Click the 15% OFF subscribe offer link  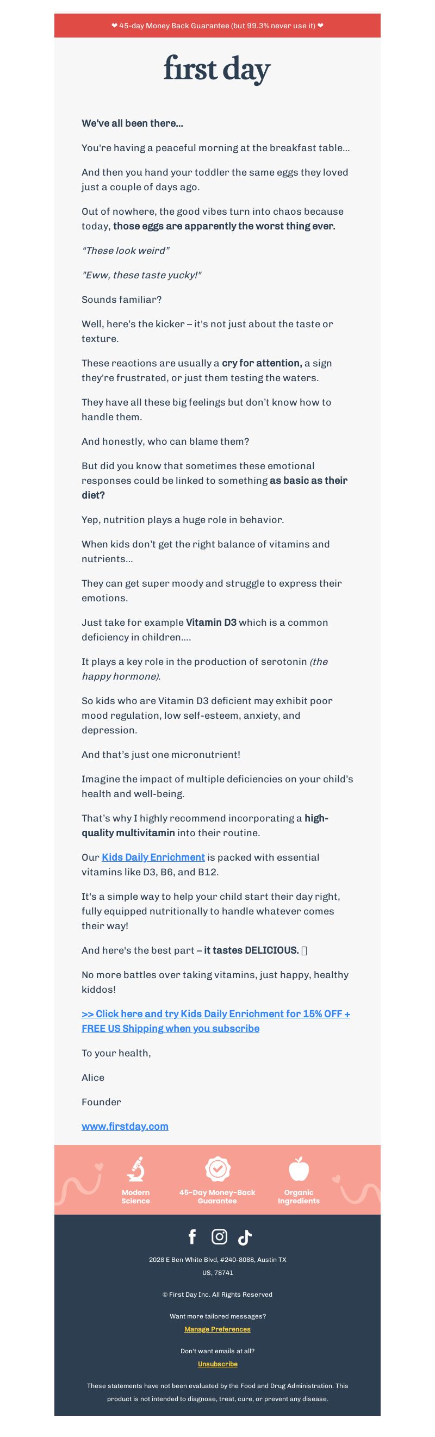216,1021
